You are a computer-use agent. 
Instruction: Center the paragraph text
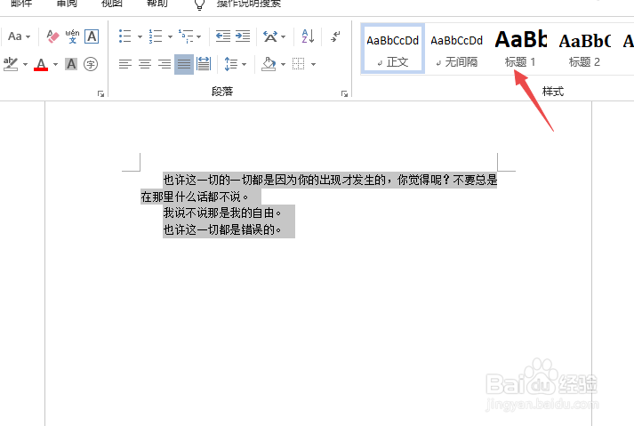(x=145, y=64)
